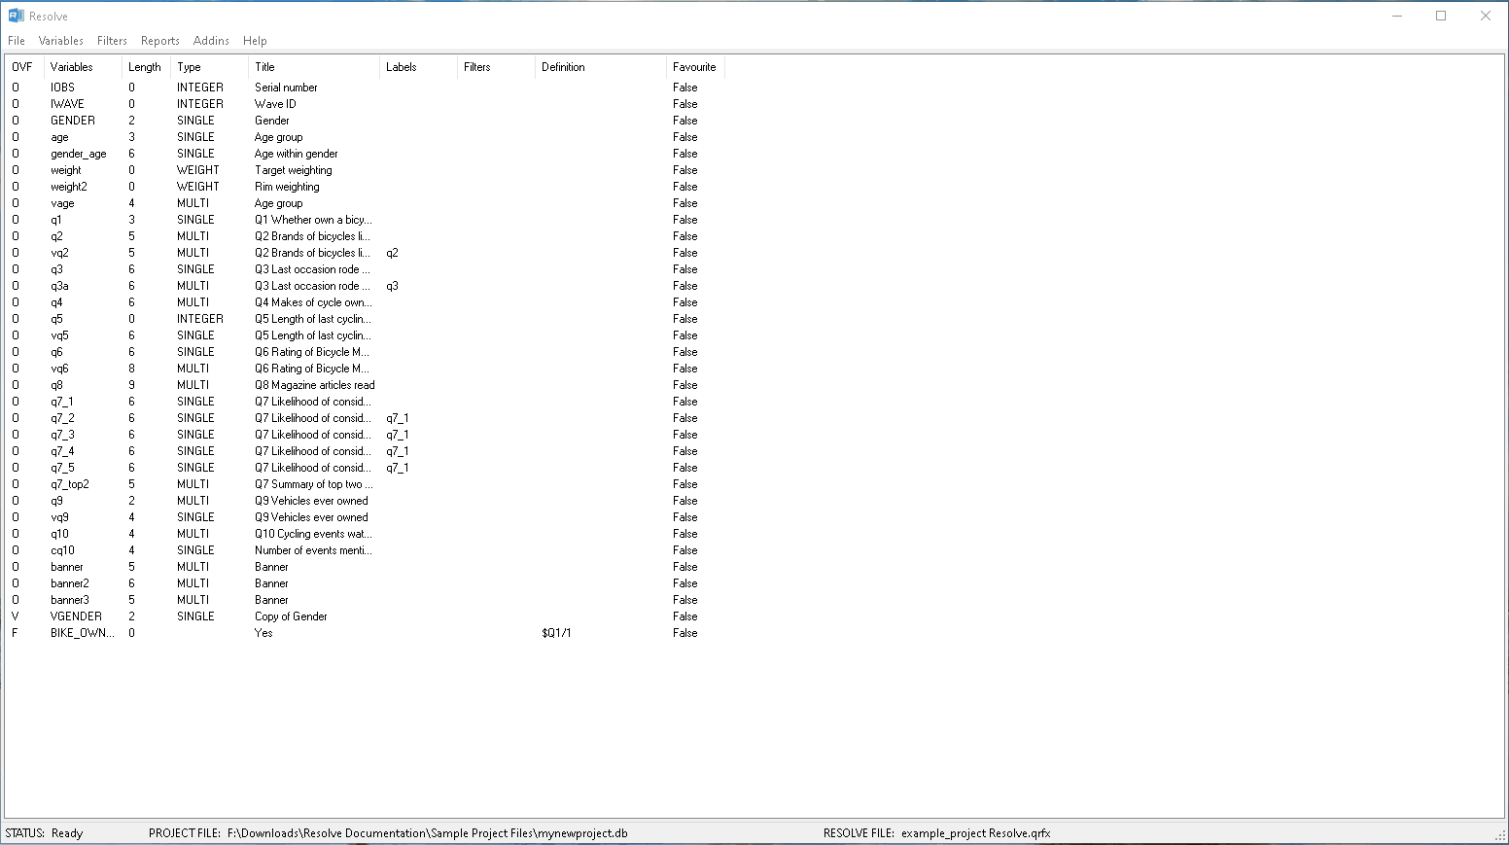
Task: Click the Favourite column header
Action: (x=694, y=67)
